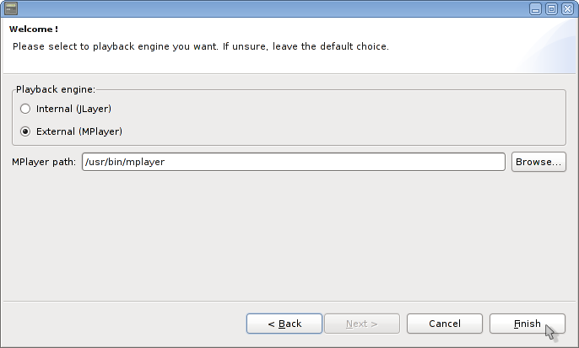The width and height of the screenshot is (579, 348).
Task: Maximize the wizard window
Action: point(551,9)
